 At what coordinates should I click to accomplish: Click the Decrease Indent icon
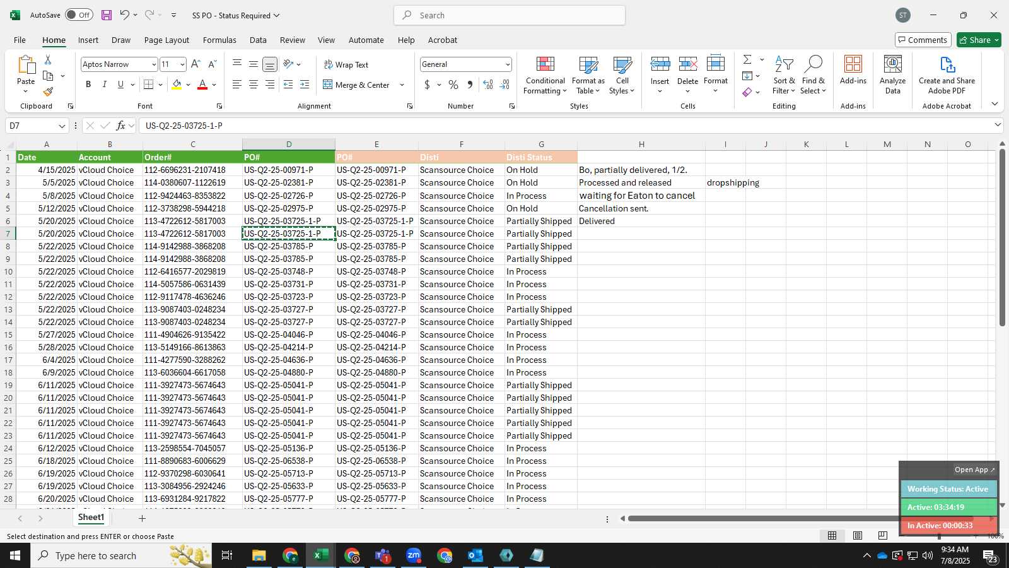pos(288,85)
